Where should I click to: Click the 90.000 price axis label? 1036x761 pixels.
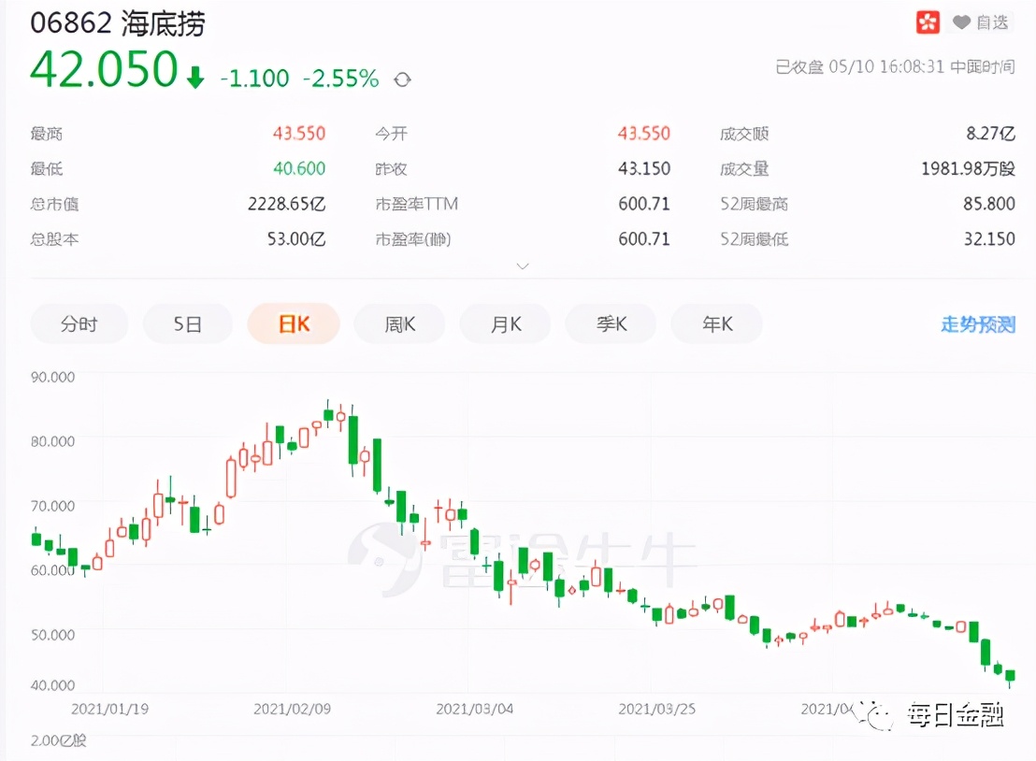(53, 377)
